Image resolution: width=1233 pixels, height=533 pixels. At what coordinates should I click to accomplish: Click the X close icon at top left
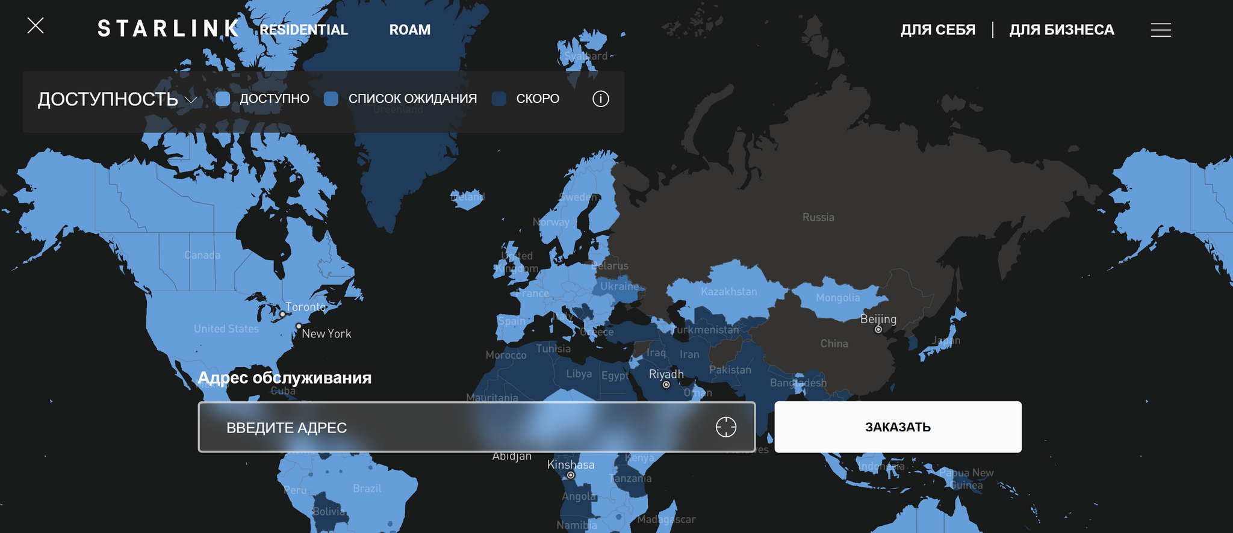36,26
